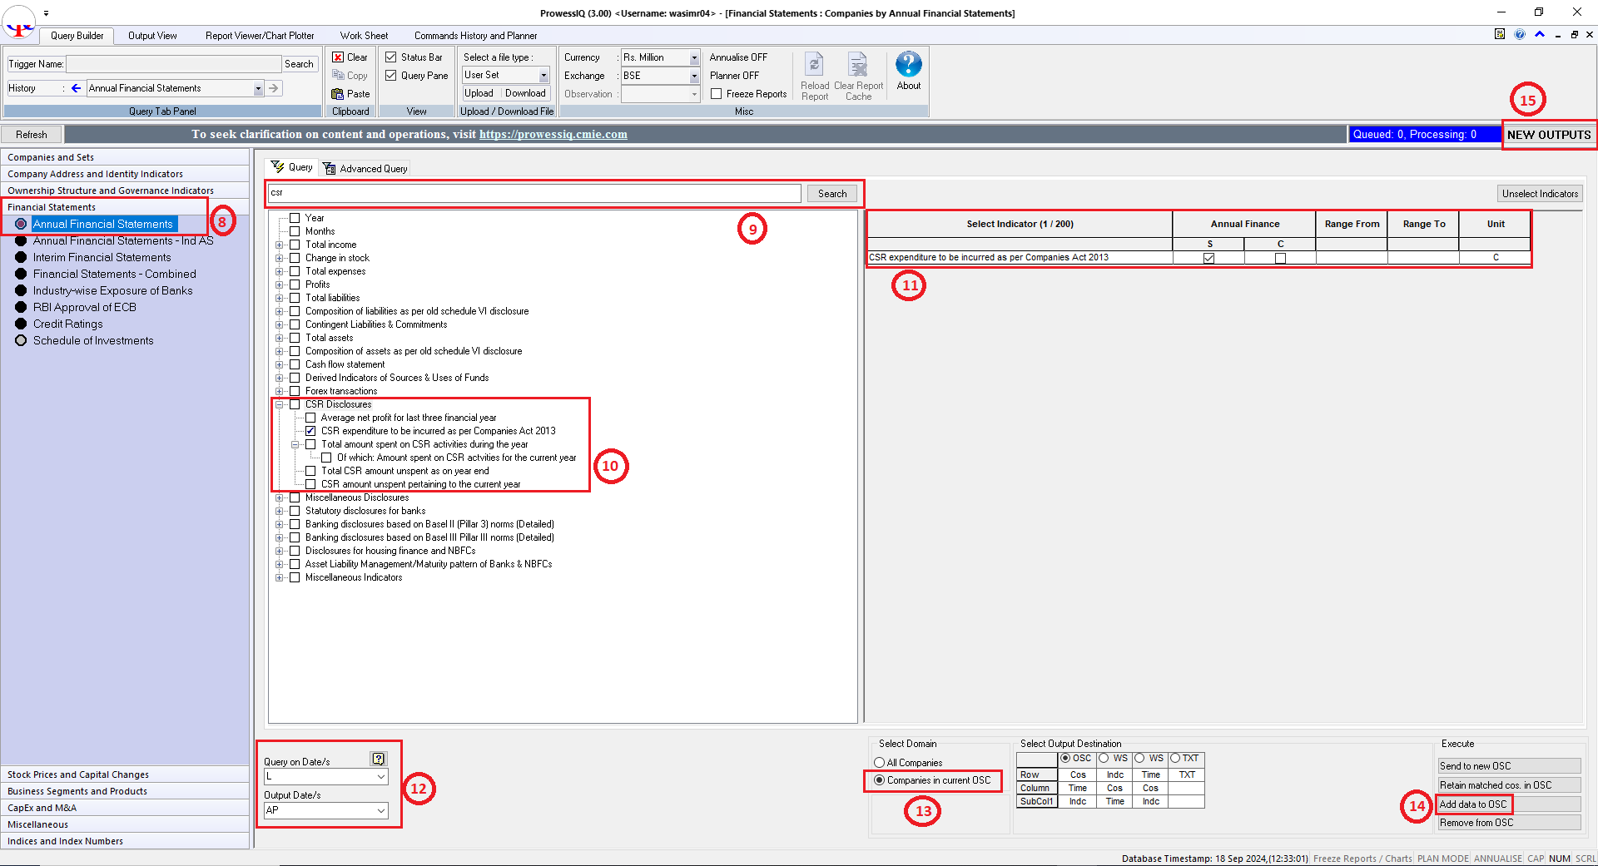Collapse the CSR Disclosures tree node

coord(280,404)
